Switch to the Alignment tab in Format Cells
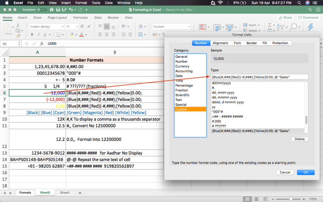Image resolution: width=323 pixels, height=202 pixels. click(220, 43)
